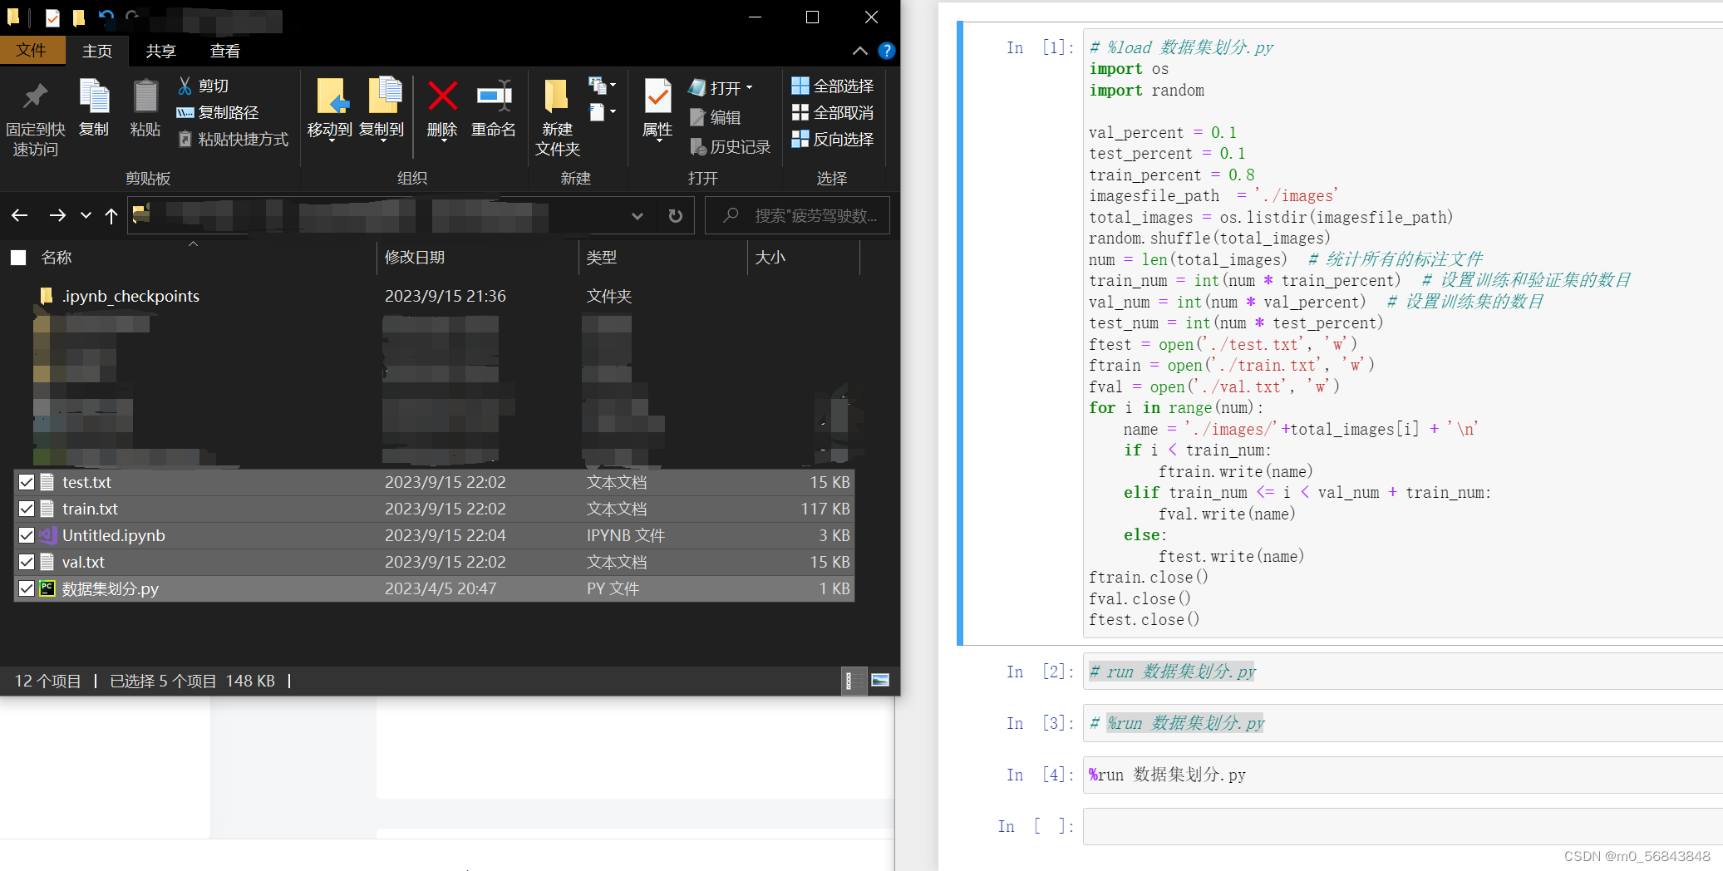Uncheck the 数据集划分.py checkbox
Screen dimensions: 1723x871
pos(27,588)
